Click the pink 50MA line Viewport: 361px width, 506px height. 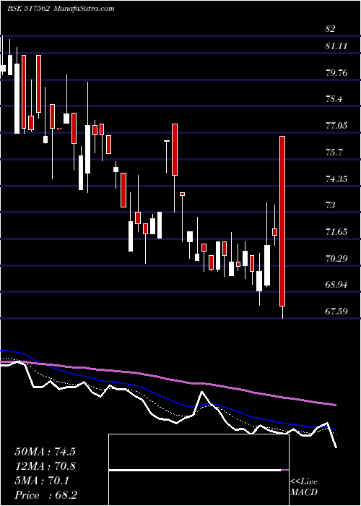pyautogui.click(x=168, y=379)
